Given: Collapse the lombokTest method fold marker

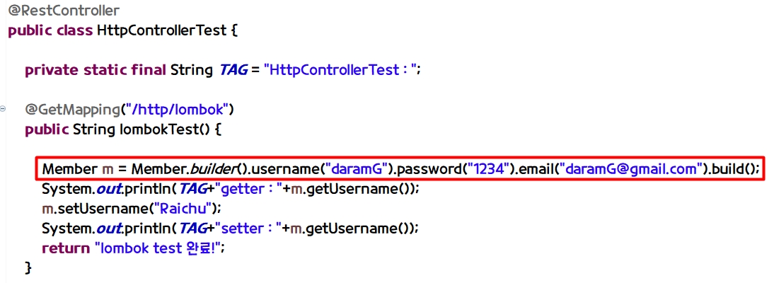Looking at the screenshot, I should point(3,109).
